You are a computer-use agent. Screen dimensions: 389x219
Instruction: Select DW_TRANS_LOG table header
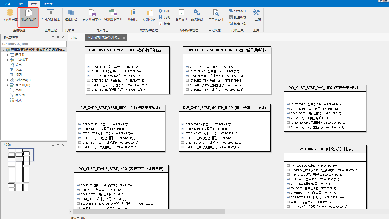pyautogui.click(x=325, y=149)
